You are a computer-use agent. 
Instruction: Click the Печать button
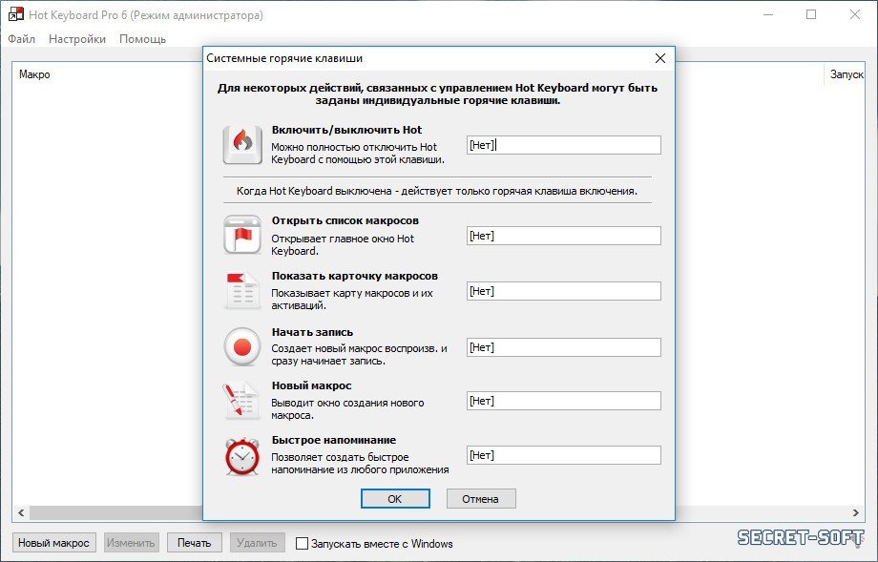(195, 543)
